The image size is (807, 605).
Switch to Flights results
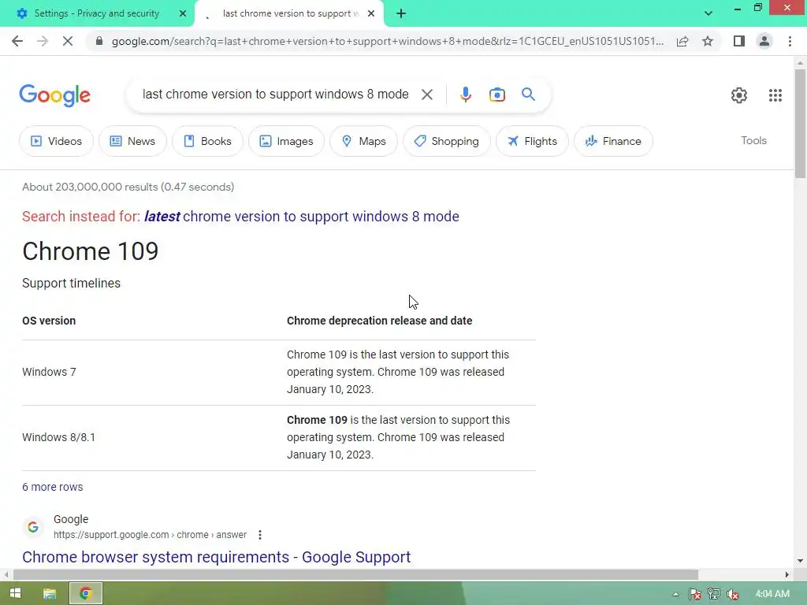tap(532, 141)
